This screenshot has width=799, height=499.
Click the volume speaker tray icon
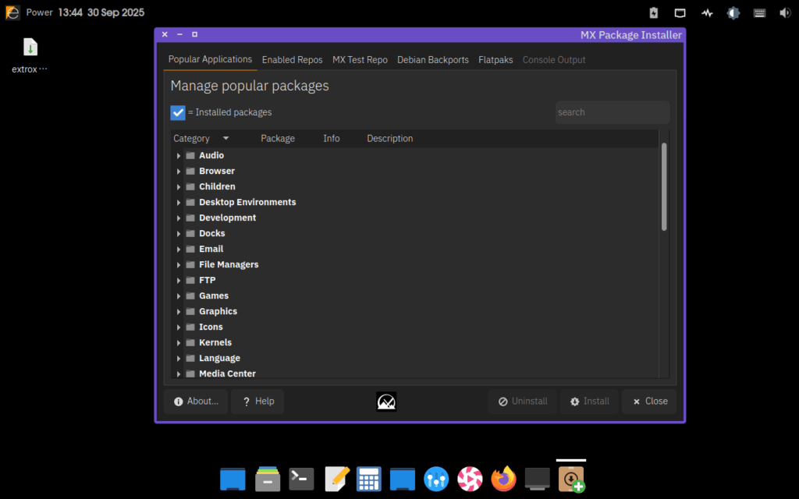coord(785,13)
